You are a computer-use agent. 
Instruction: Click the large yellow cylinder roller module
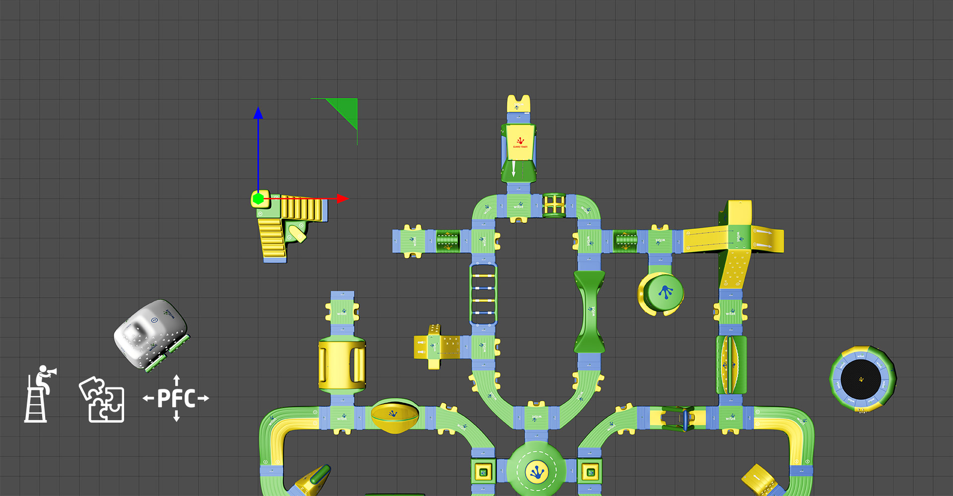tap(341, 363)
